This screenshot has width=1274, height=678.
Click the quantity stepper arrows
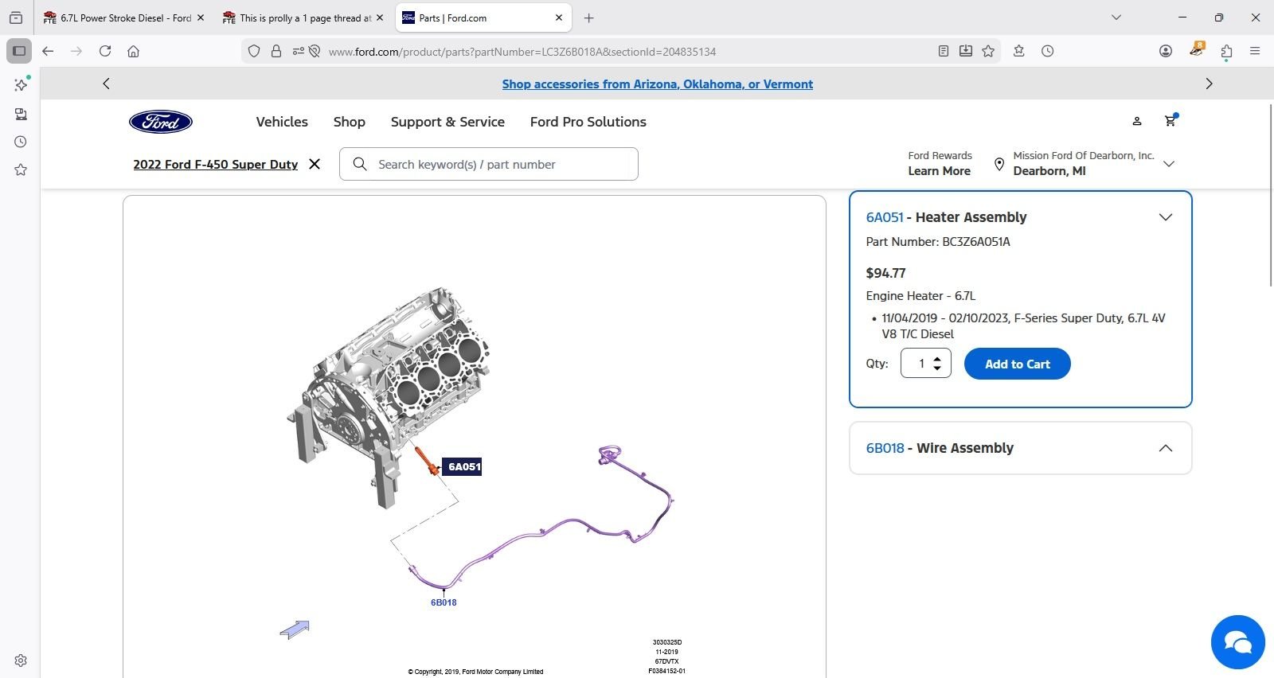point(937,364)
